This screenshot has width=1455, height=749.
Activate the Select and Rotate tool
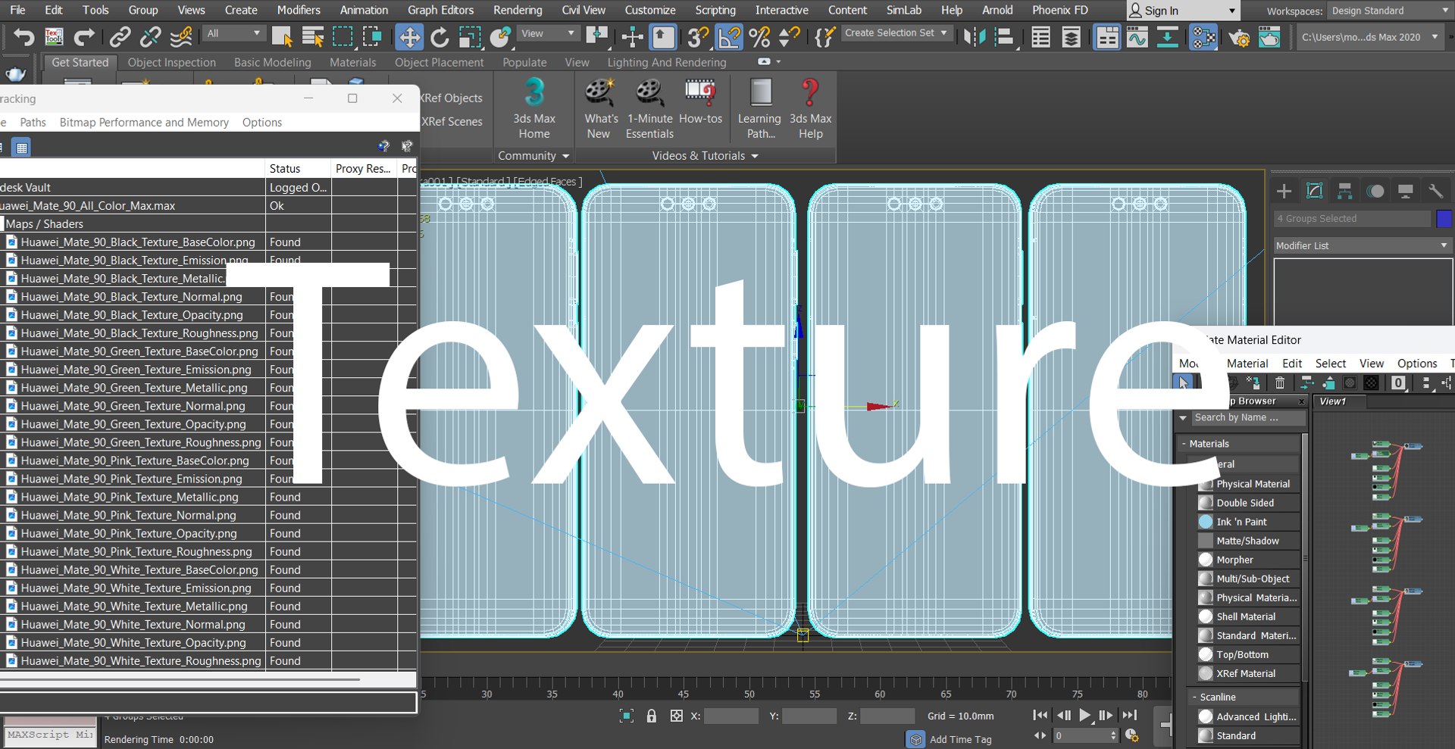[x=440, y=36]
